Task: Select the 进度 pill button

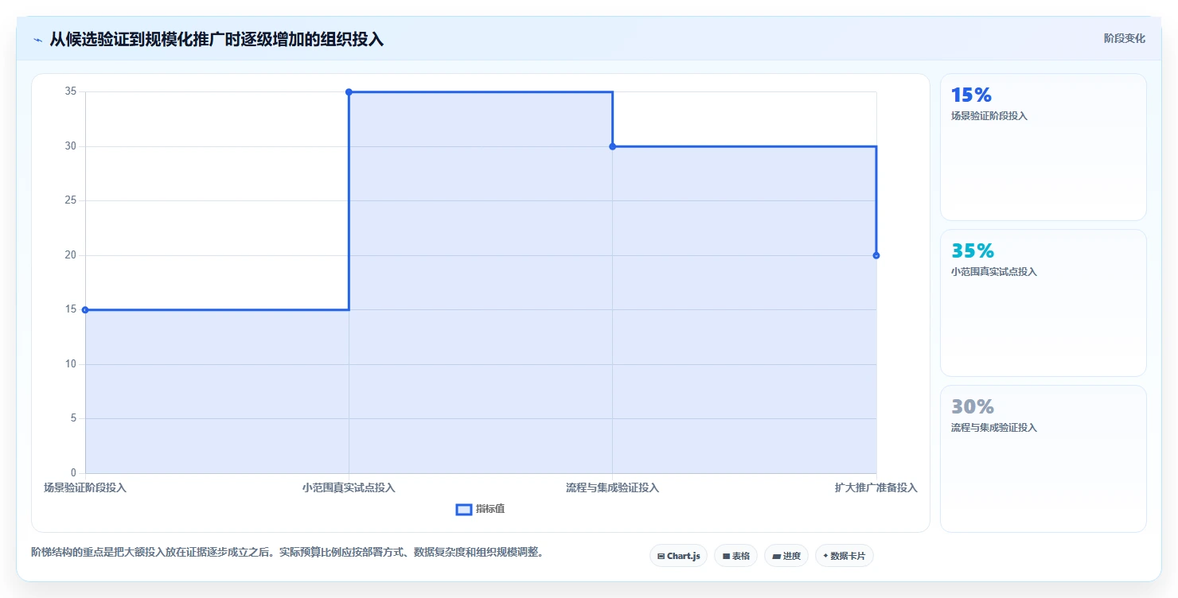Action: [x=786, y=556]
